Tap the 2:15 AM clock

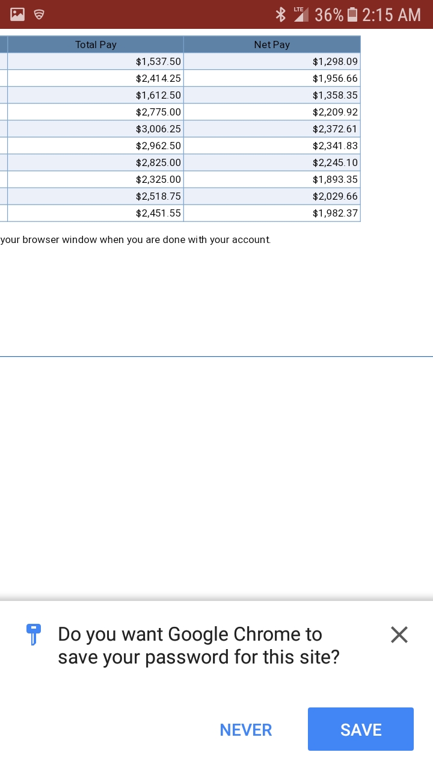(392, 14)
